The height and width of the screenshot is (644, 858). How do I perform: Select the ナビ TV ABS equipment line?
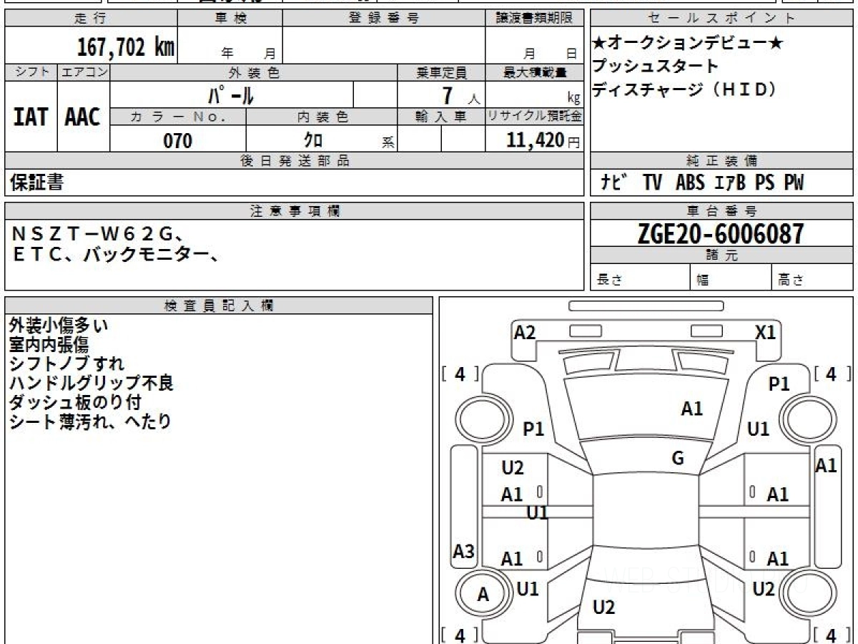coord(702,183)
